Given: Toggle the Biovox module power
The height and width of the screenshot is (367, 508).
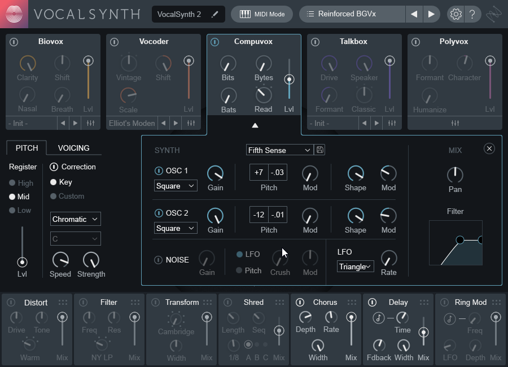Looking at the screenshot, I should pos(14,42).
